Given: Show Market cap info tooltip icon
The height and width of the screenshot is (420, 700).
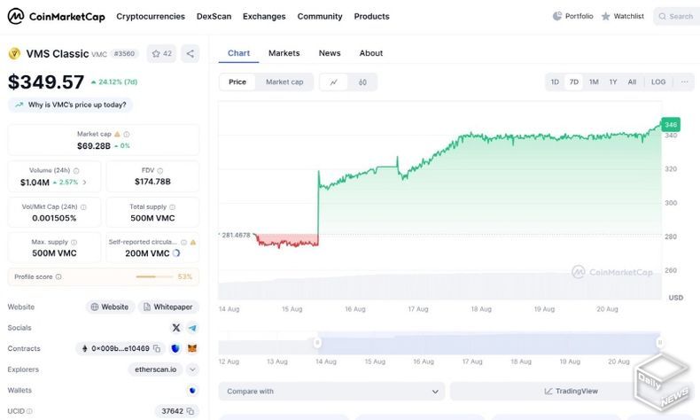Looking at the screenshot, I should click(x=127, y=134).
